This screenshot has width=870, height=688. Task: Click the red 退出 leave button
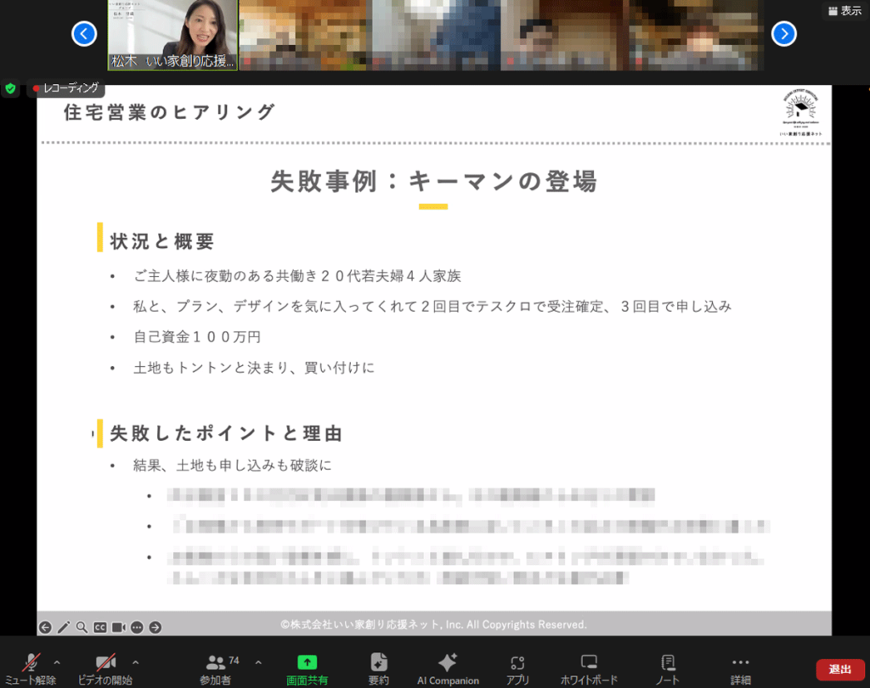(x=840, y=669)
